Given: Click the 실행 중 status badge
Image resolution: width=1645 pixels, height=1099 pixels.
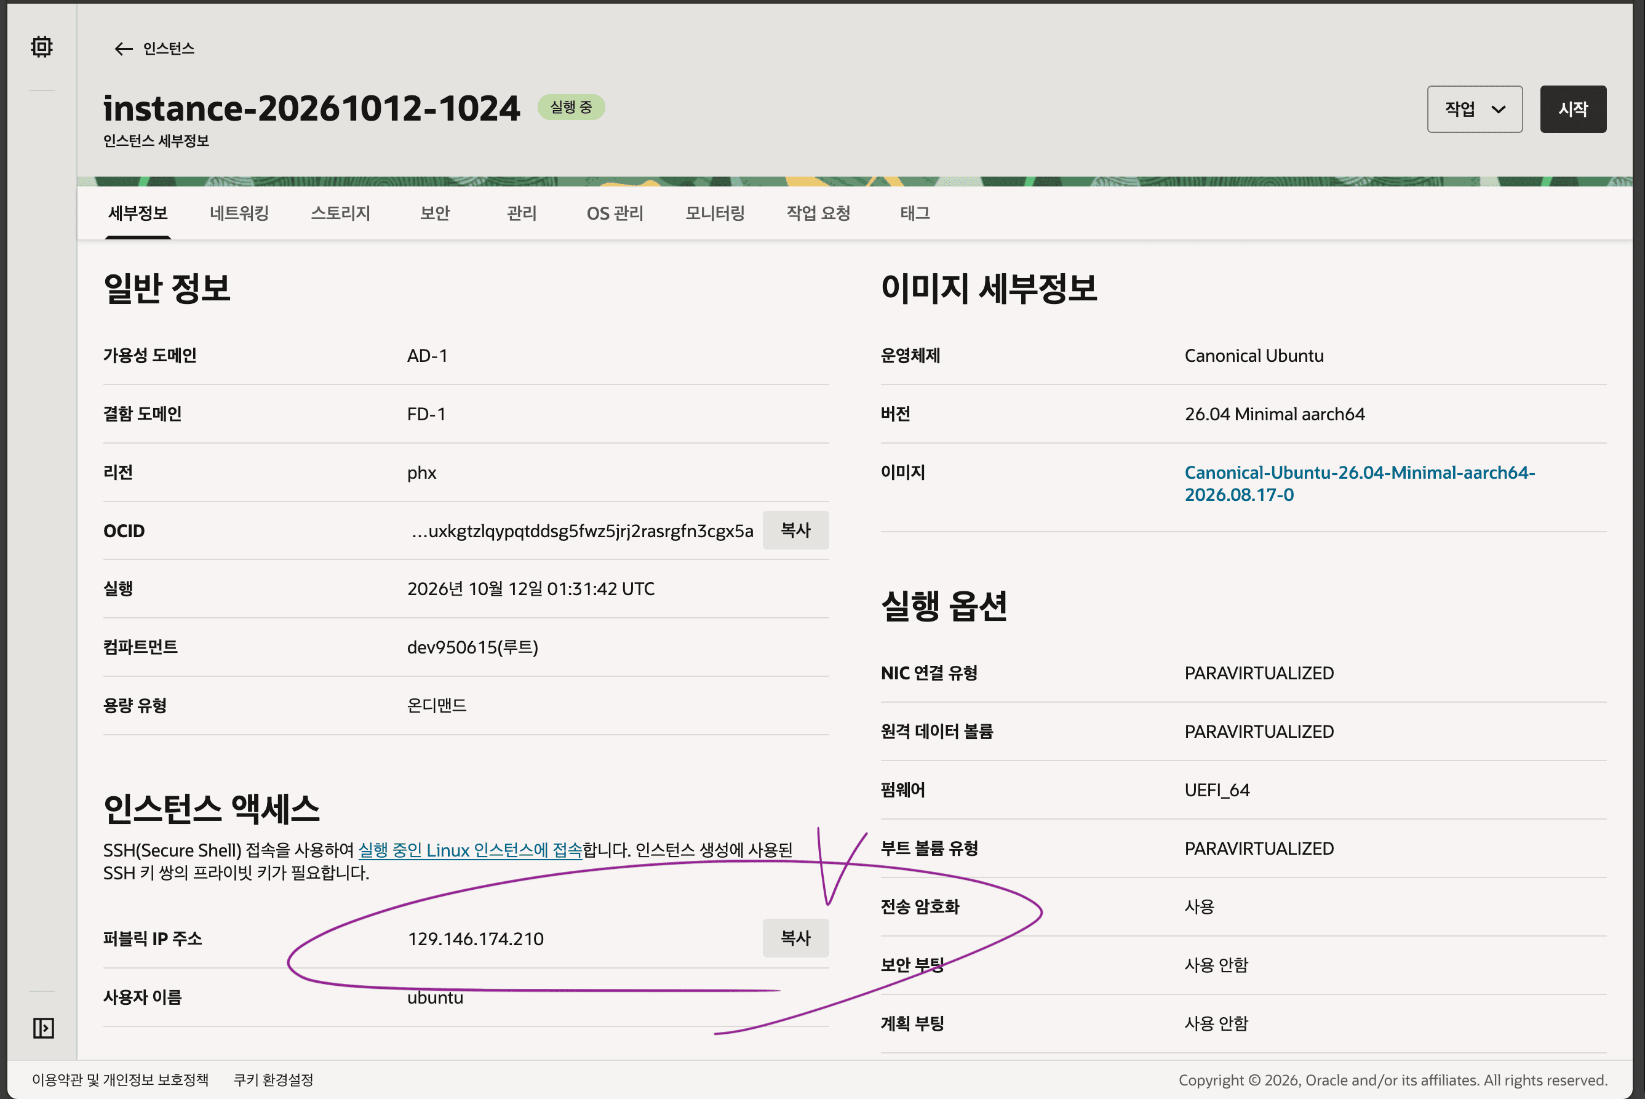Looking at the screenshot, I should point(571,107).
